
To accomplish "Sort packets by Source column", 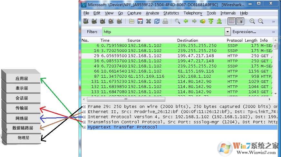I will click(134, 40).
